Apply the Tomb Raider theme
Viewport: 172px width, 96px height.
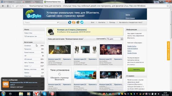coord(67,59)
